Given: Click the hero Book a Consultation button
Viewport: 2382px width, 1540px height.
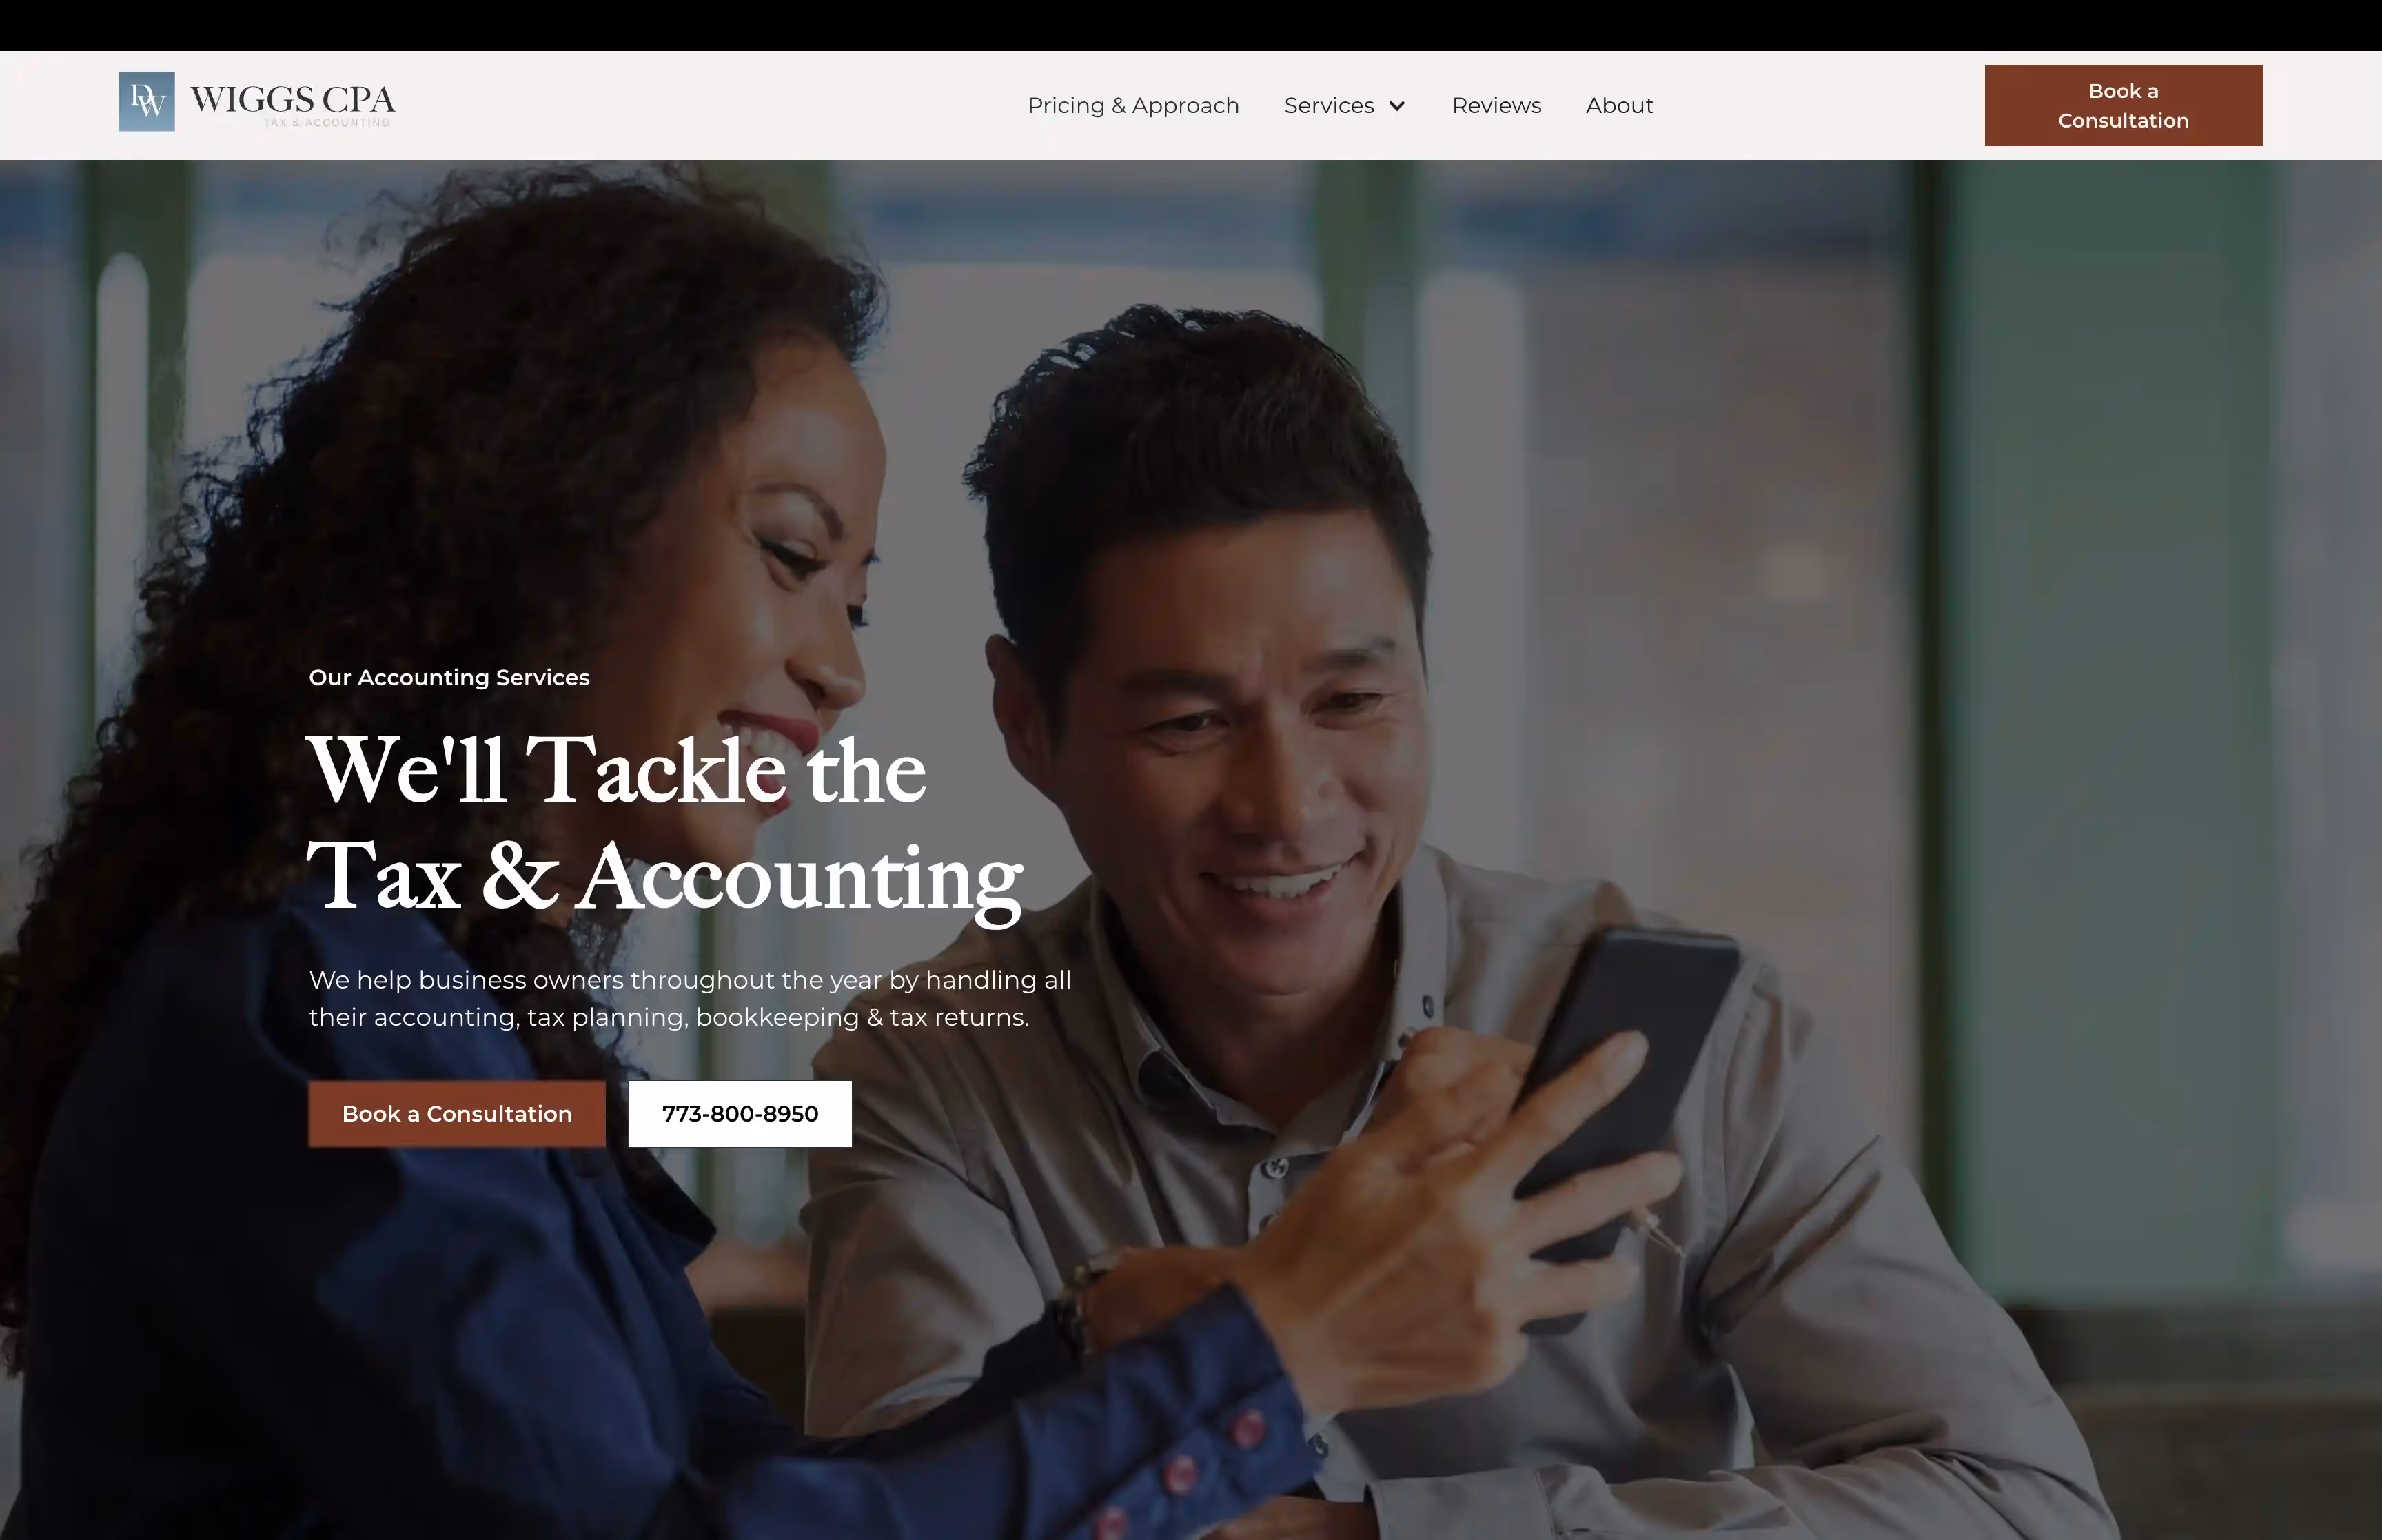Looking at the screenshot, I should click(x=457, y=1114).
